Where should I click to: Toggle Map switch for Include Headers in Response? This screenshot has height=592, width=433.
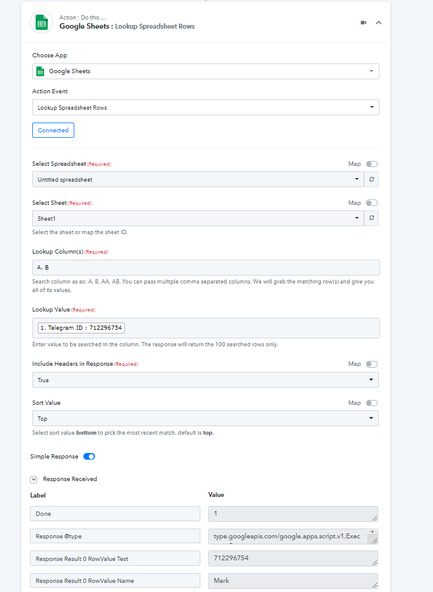pos(371,364)
